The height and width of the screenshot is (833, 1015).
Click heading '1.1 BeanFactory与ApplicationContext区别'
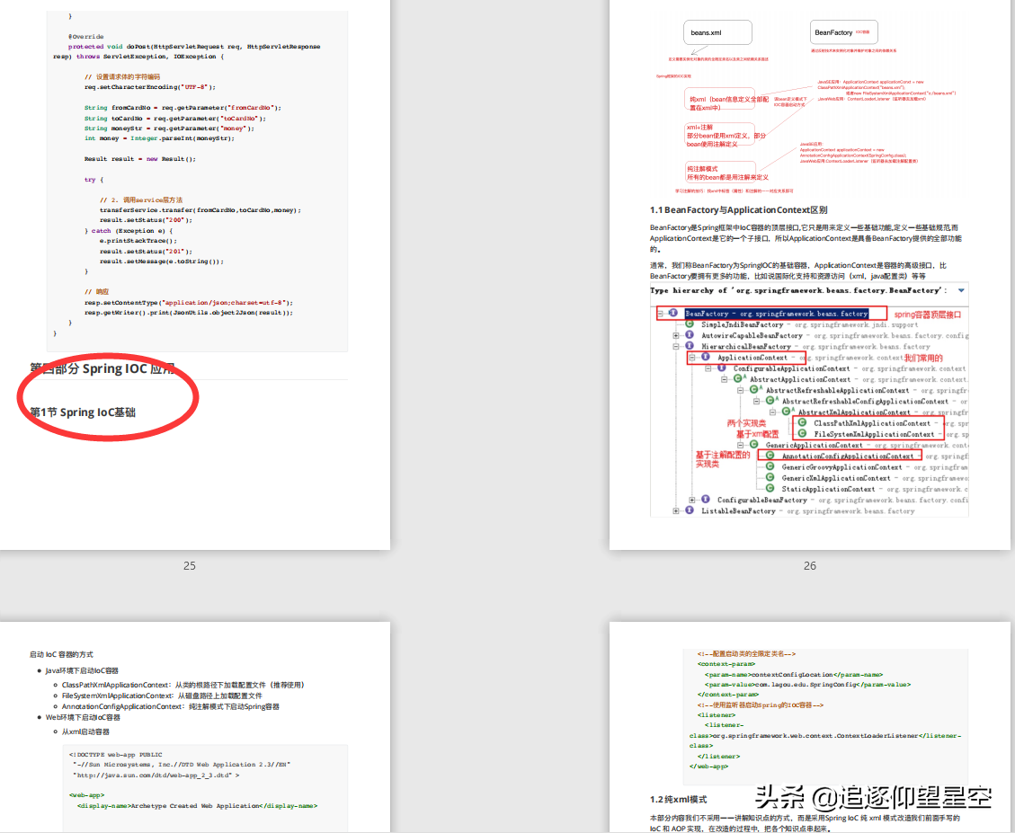pyautogui.click(x=738, y=209)
